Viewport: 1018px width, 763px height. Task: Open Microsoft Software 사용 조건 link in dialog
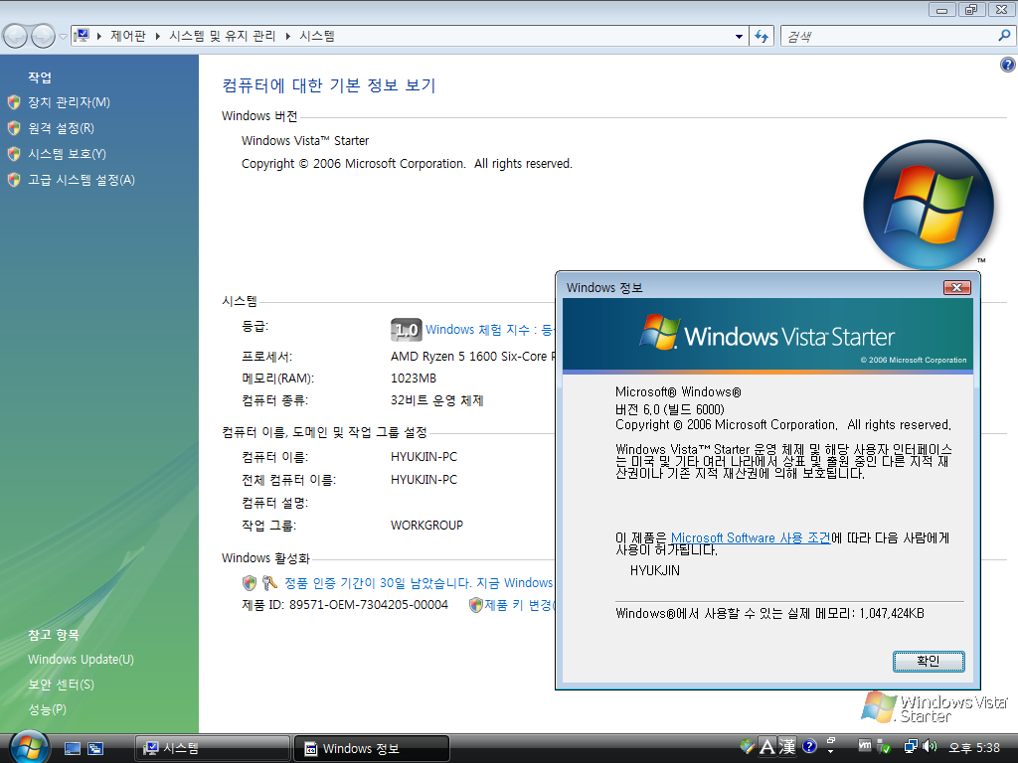pos(751,537)
